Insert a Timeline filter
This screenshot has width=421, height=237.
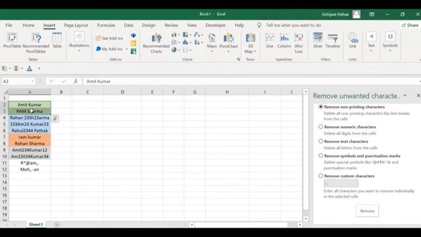[333, 41]
